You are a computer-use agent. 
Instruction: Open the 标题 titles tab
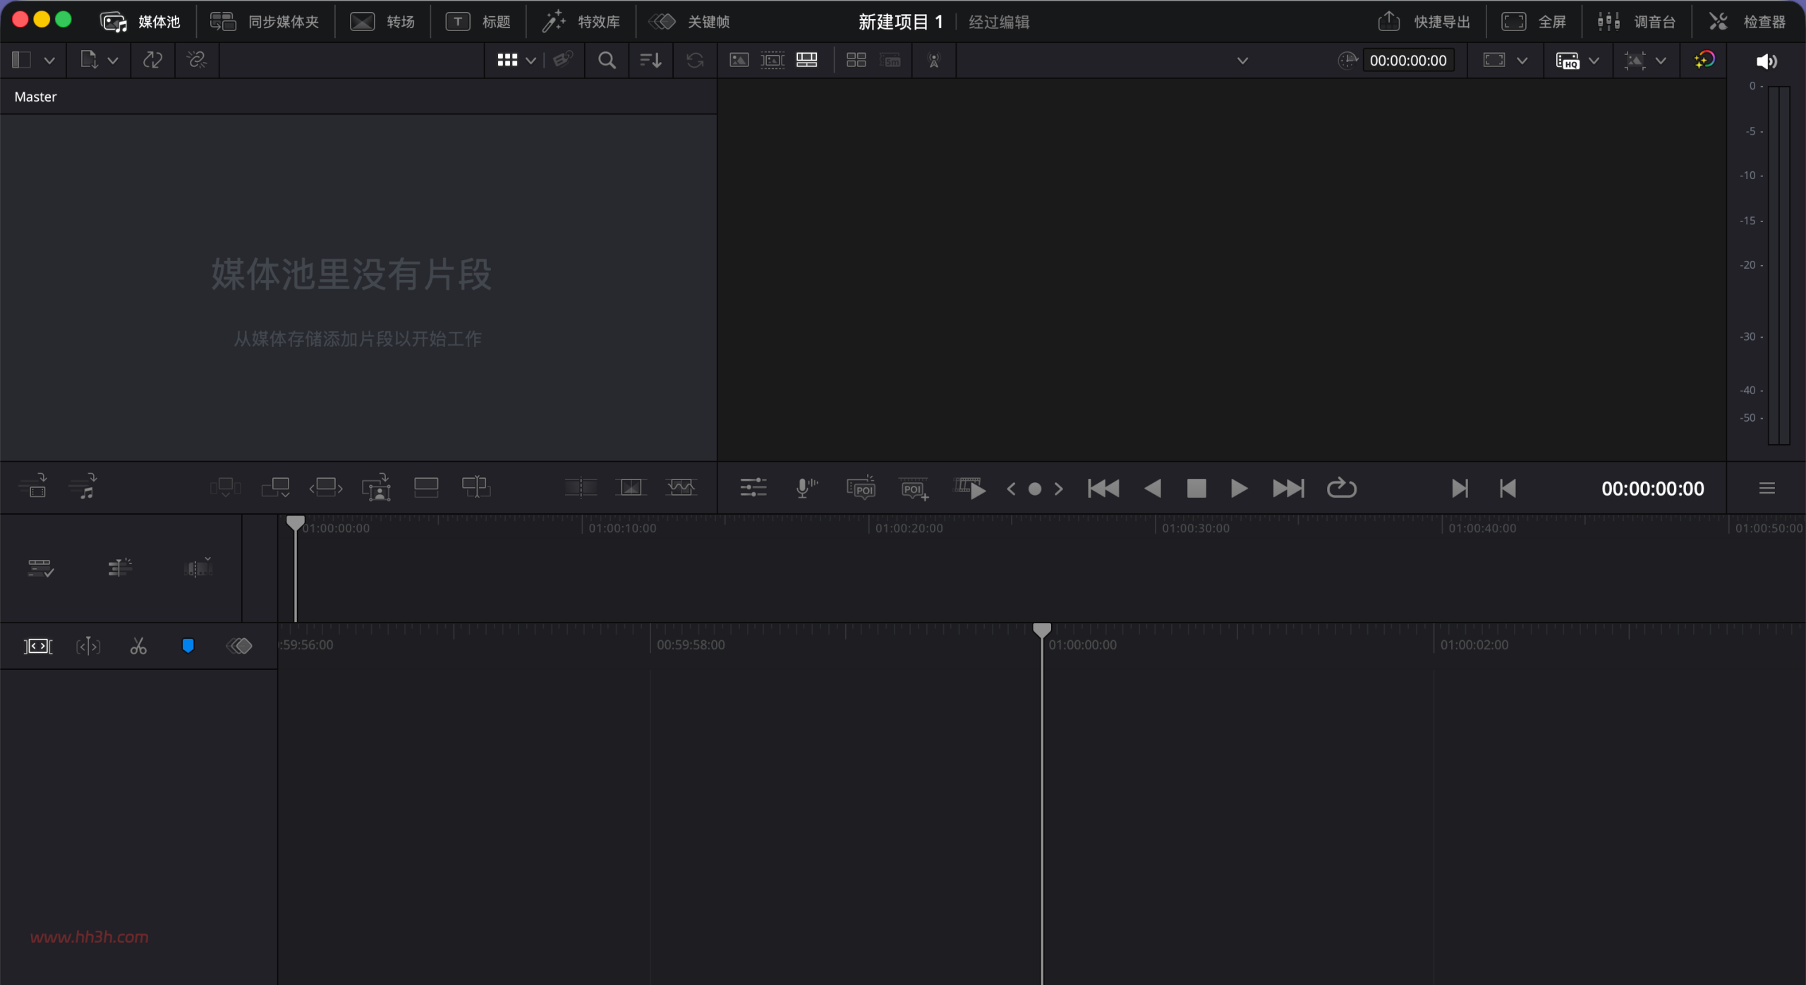pyautogui.click(x=478, y=22)
